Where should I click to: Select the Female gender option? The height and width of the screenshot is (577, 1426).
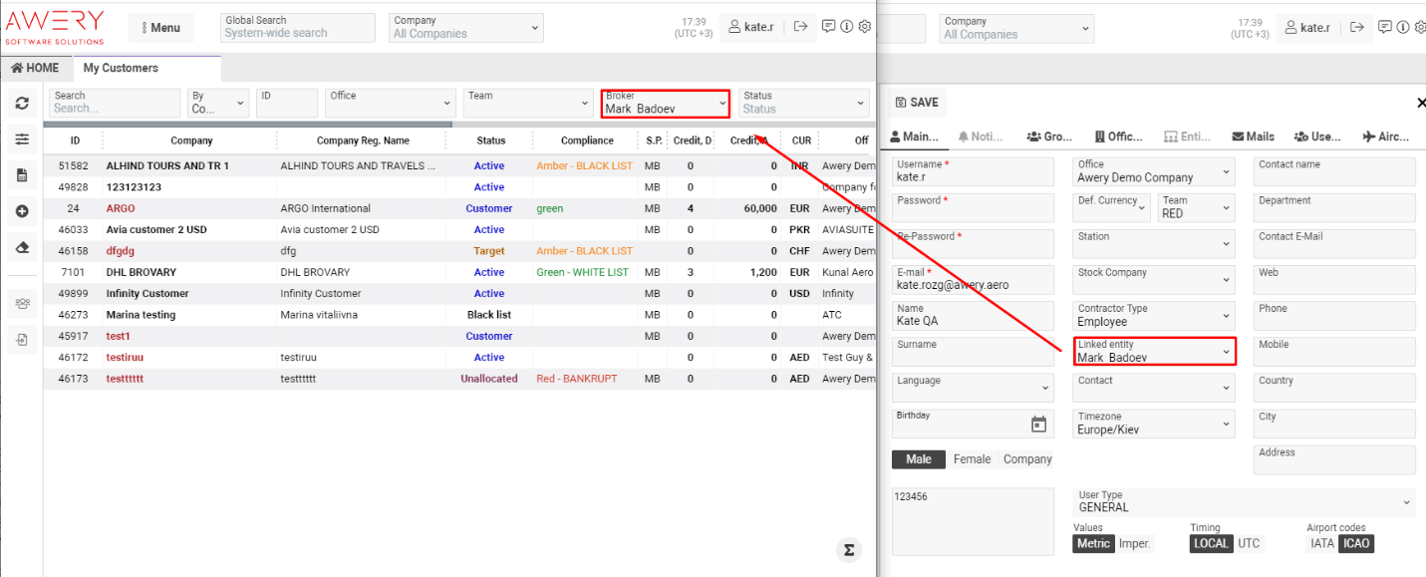972,458
